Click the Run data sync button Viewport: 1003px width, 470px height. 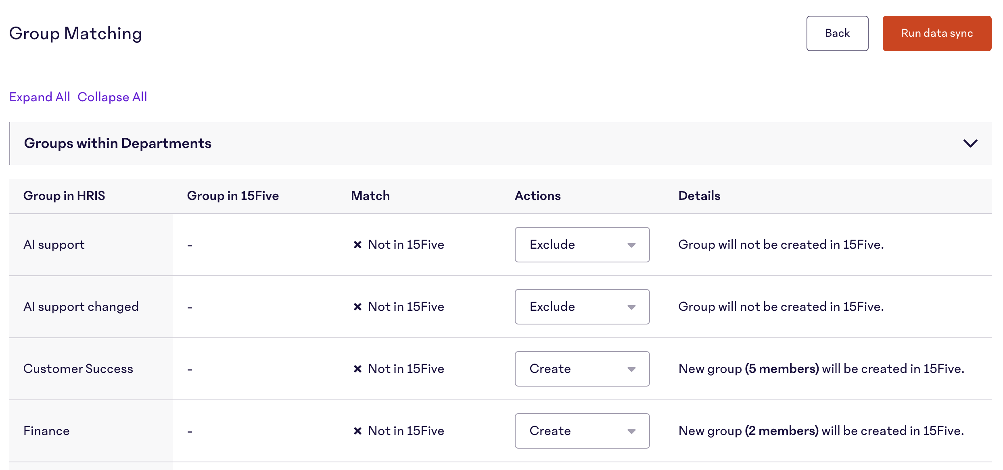936,33
